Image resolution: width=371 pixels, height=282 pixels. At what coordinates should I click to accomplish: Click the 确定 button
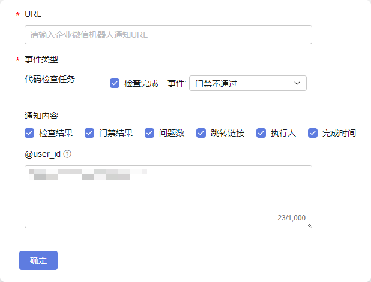(x=38, y=260)
